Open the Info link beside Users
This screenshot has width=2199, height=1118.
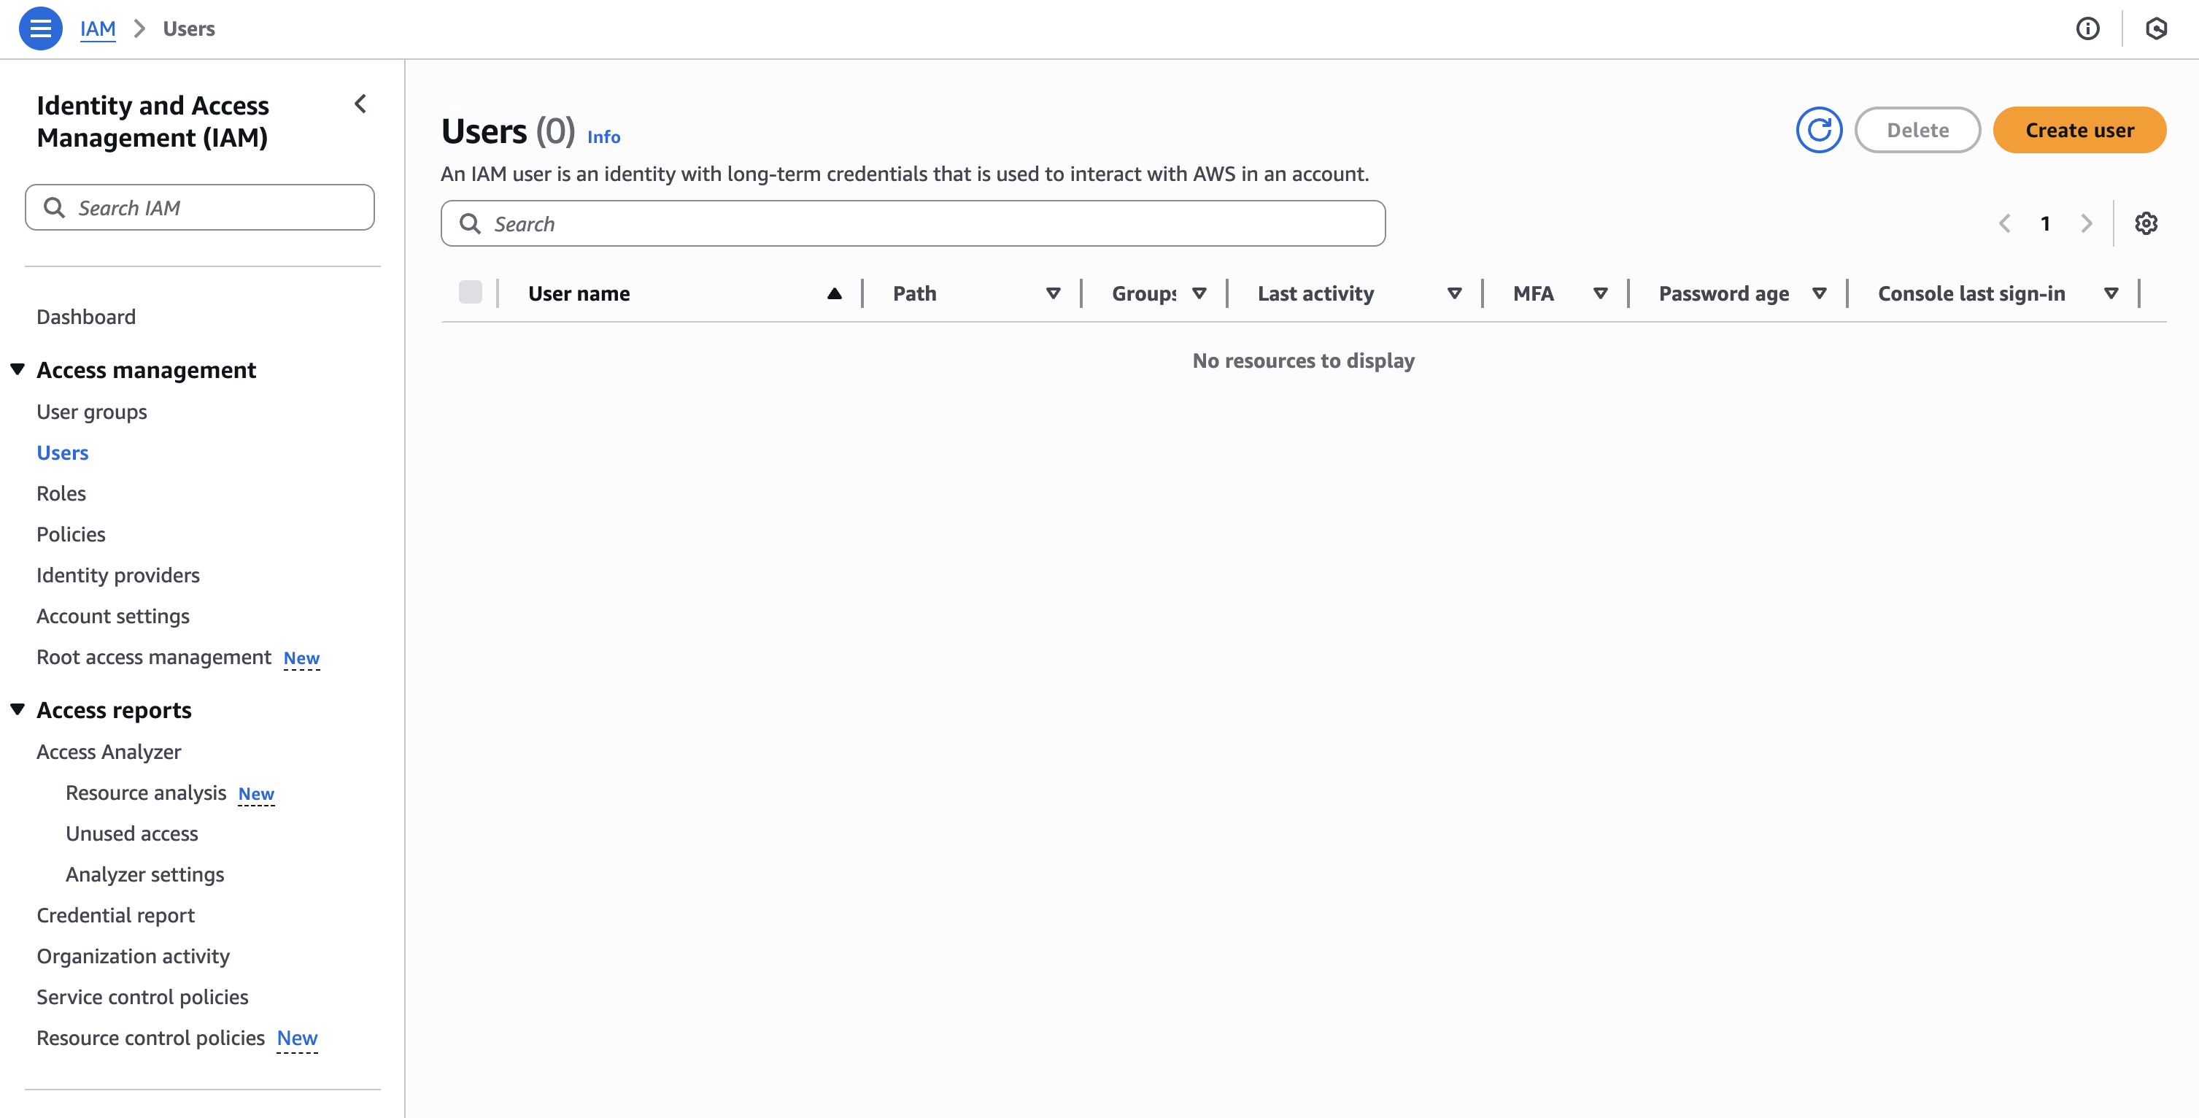[603, 136]
